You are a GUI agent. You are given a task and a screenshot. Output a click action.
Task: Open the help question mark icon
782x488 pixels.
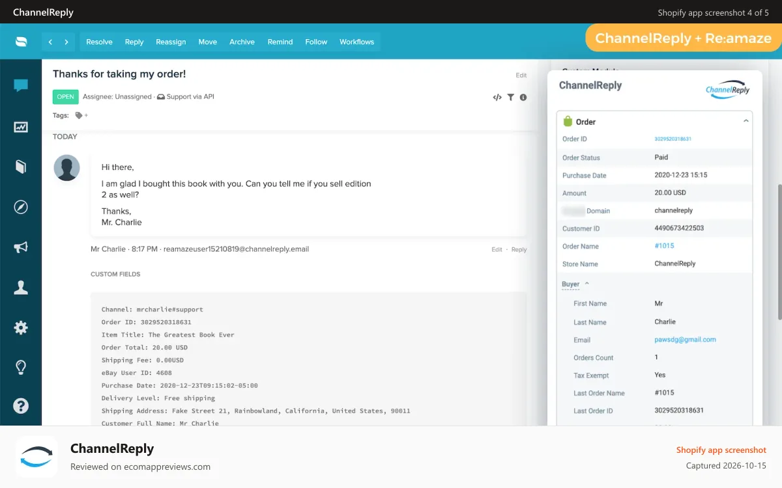pyautogui.click(x=21, y=407)
